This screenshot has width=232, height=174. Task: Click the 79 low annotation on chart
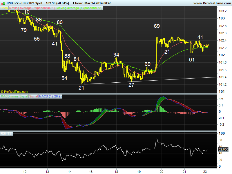pos(24,30)
